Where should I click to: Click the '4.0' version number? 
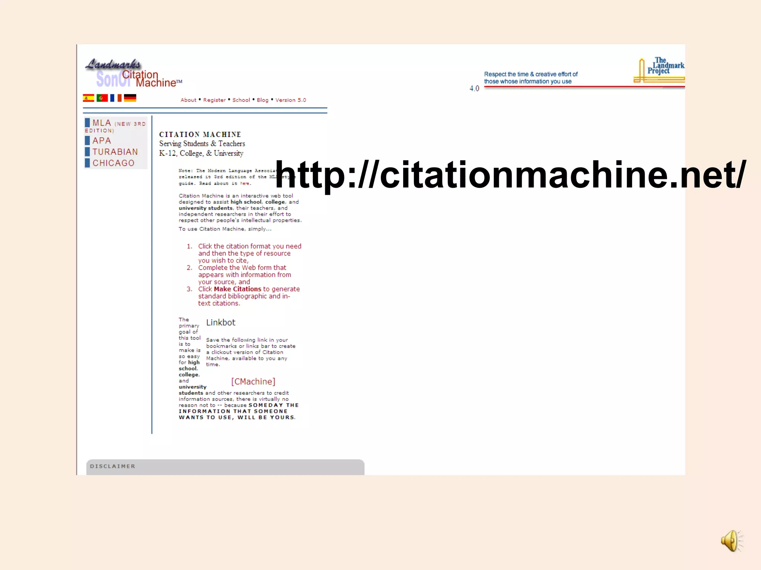pyautogui.click(x=475, y=88)
